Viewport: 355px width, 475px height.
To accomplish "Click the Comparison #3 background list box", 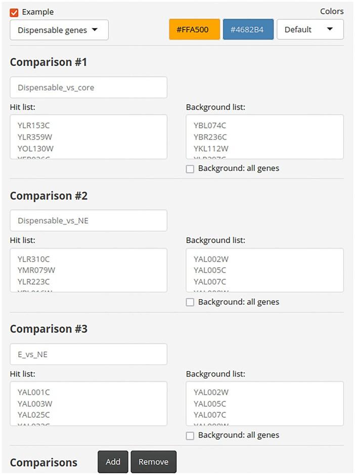I will tap(264, 404).
